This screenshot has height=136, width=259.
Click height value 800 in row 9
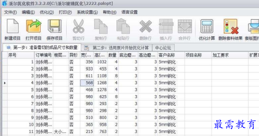click(x=103, y=118)
